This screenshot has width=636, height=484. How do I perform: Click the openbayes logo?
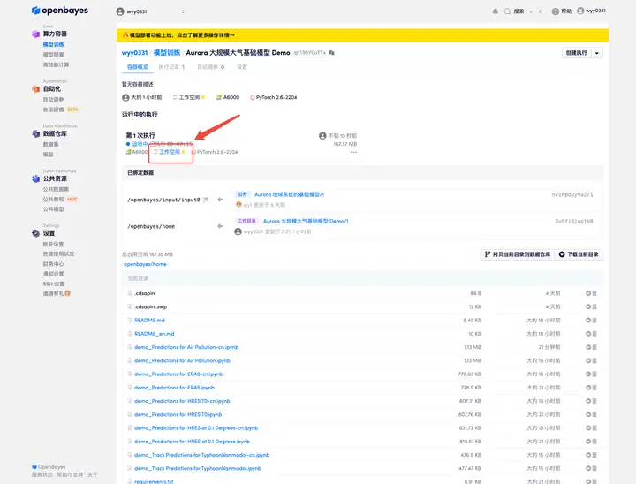pyautogui.click(x=60, y=11)
